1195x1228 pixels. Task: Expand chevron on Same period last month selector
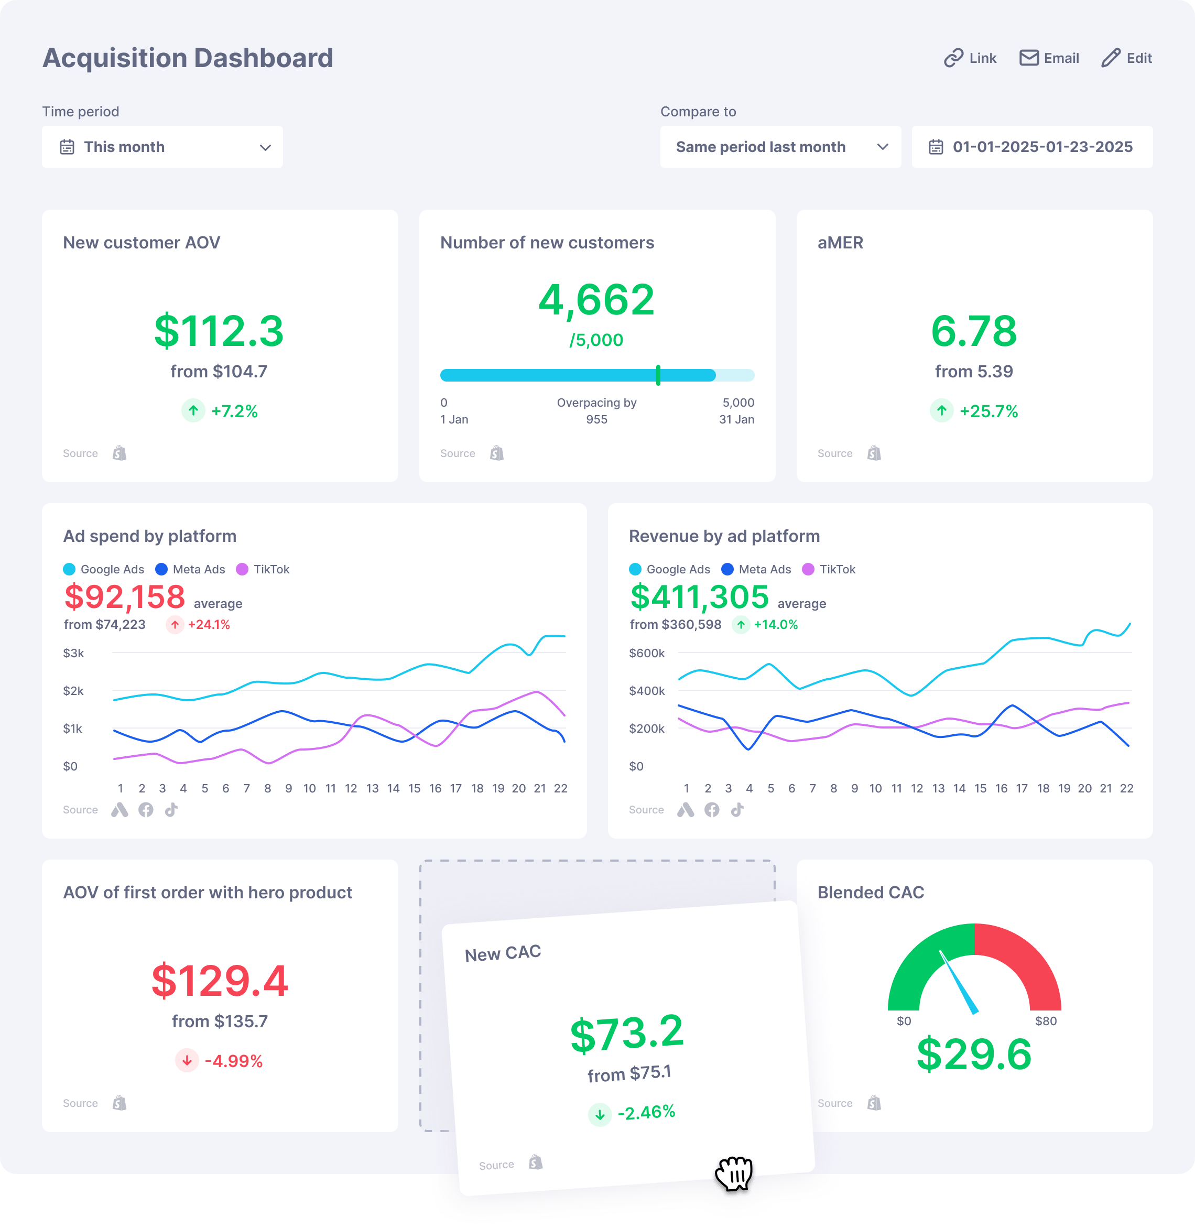[x=883, y=147]
